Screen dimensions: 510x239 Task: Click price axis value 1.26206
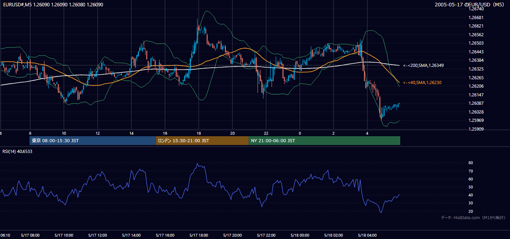[476, 86]
